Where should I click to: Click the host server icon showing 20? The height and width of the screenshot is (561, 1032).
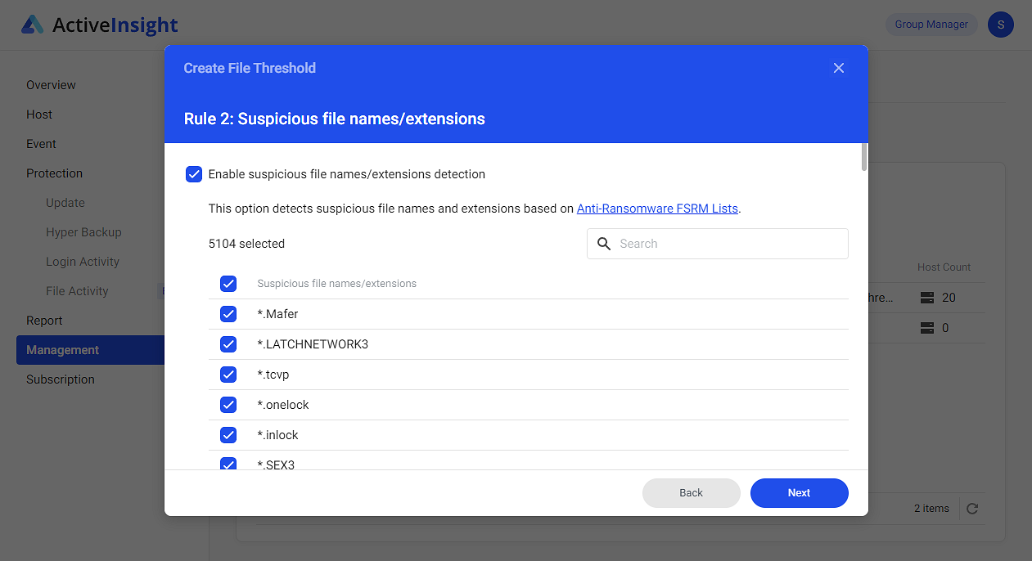click(x=927, y=298)
